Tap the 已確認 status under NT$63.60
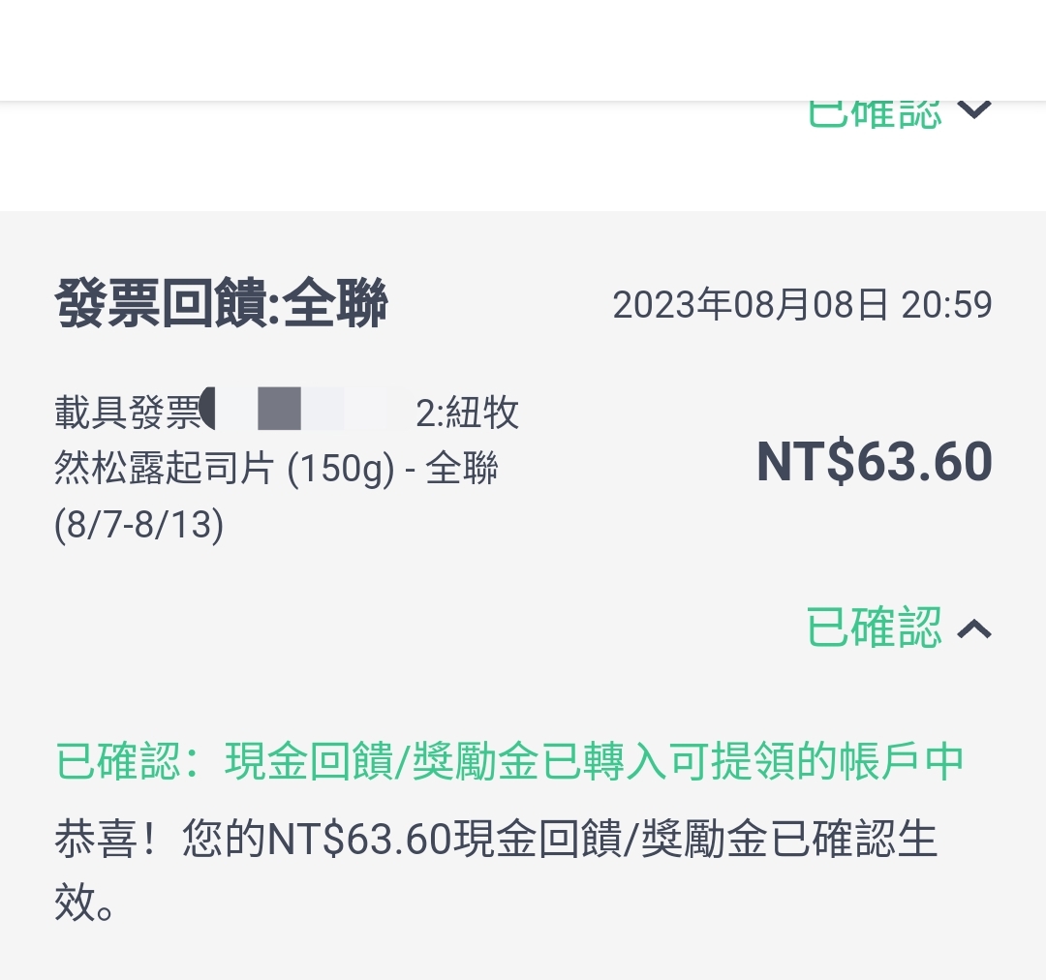Viewport: 1046px width, 980px height. pos(874,628)
